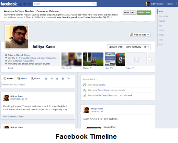Open the Friends thumbnail collage
The image size is (178, 143).
point(72,59)
